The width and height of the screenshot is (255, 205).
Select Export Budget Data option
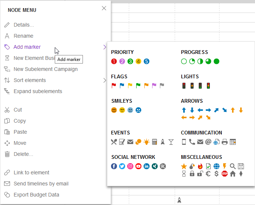(x=36, y=195)
